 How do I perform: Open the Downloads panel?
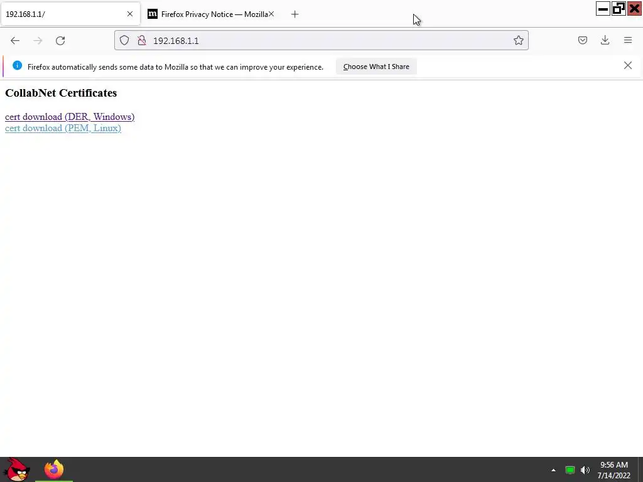tap(605, 40)
